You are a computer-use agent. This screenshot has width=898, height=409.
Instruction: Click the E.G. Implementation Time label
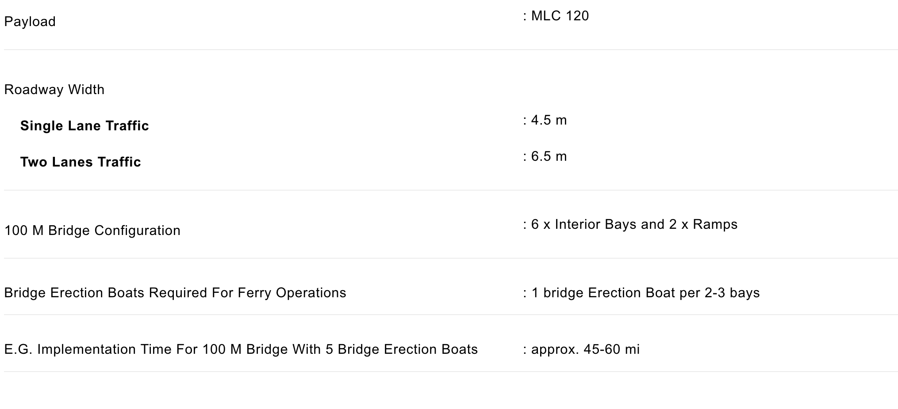241,349
